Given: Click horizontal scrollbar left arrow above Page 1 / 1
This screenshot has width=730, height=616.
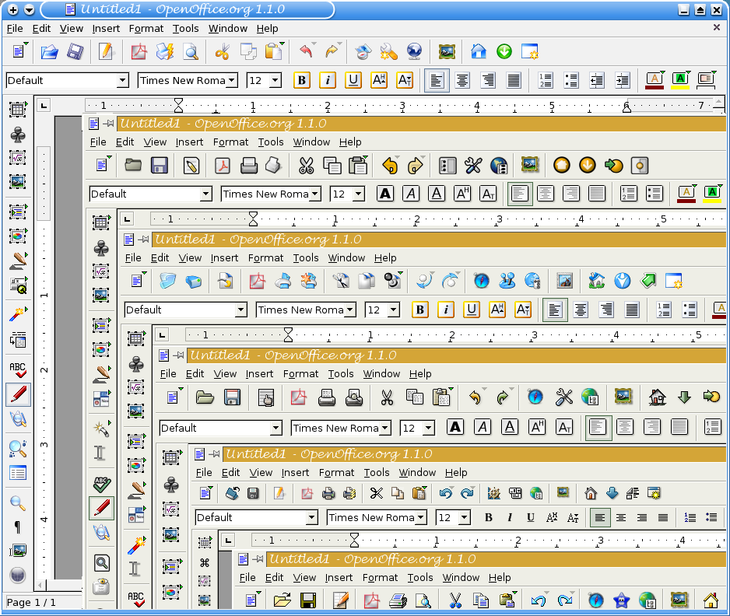Looking at the screenshot, I should (40, 584).
